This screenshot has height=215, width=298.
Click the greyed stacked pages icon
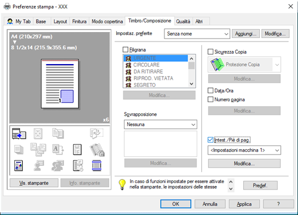pos(19,150)
